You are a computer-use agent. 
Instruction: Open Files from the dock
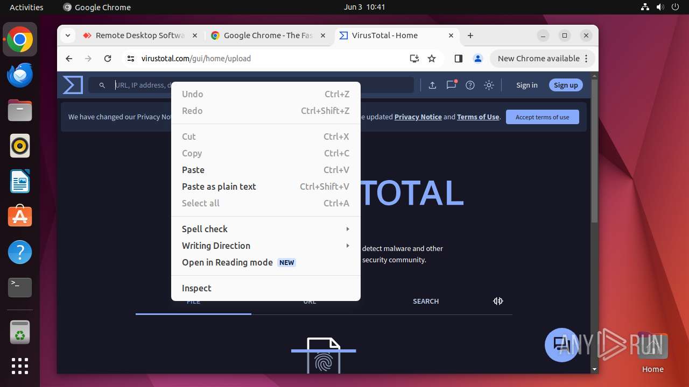pos(20,110)
